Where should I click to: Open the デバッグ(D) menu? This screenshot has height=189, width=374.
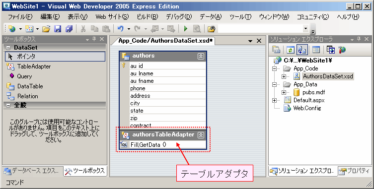(x=179, y=17)
